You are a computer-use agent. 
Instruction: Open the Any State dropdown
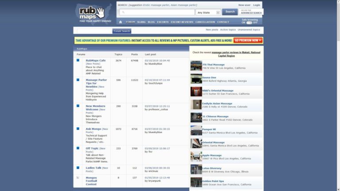click(208, 12)
